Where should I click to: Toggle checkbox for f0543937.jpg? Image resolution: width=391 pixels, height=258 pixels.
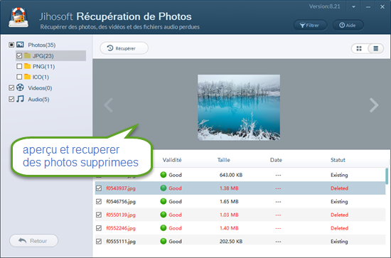pos(99,188)
